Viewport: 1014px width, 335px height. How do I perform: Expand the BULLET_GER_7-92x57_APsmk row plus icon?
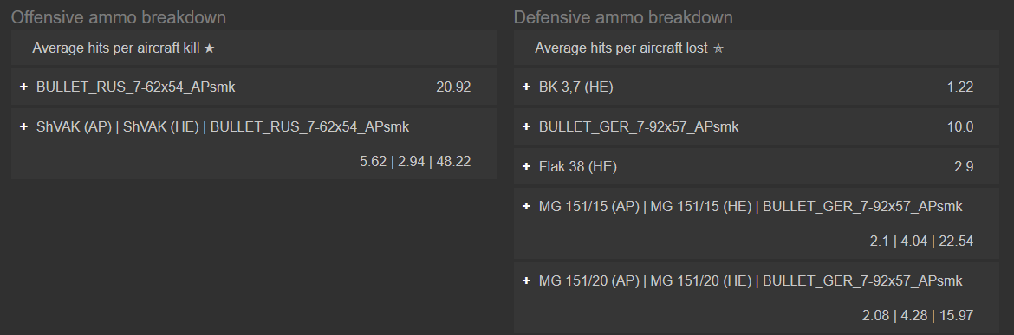coord(526,127)
